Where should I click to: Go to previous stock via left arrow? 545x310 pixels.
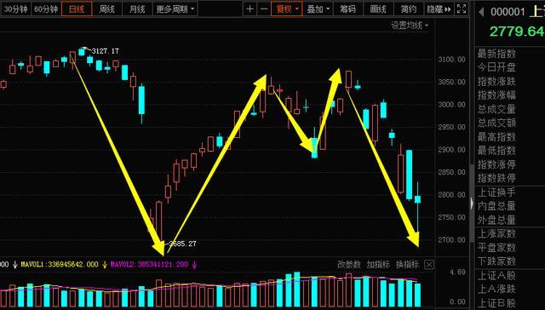[481, 12]
